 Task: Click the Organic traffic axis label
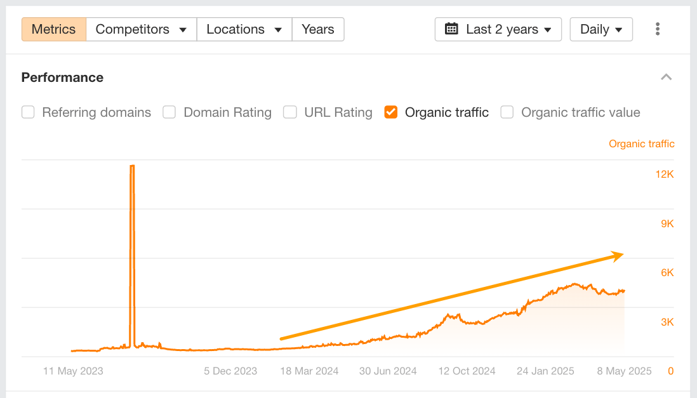click(641, 144)
